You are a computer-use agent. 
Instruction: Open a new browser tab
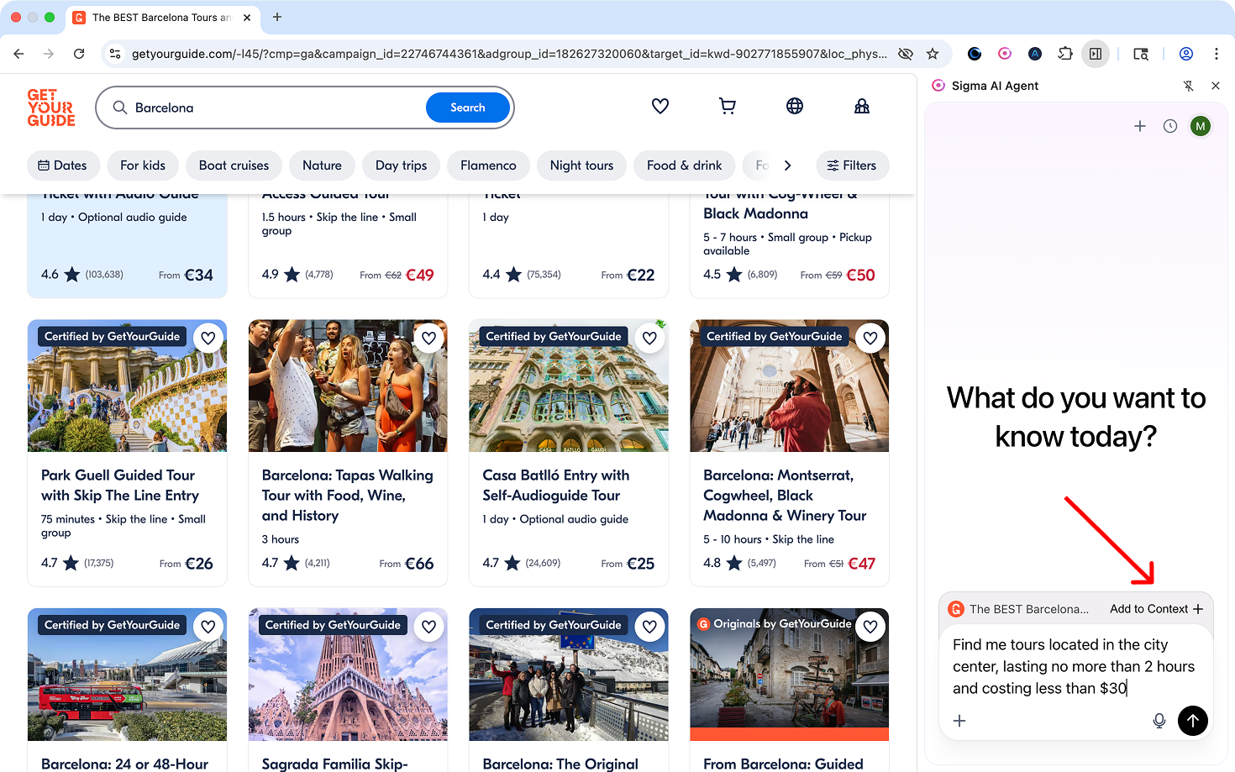pyautogui.click(x=277, y=17)
